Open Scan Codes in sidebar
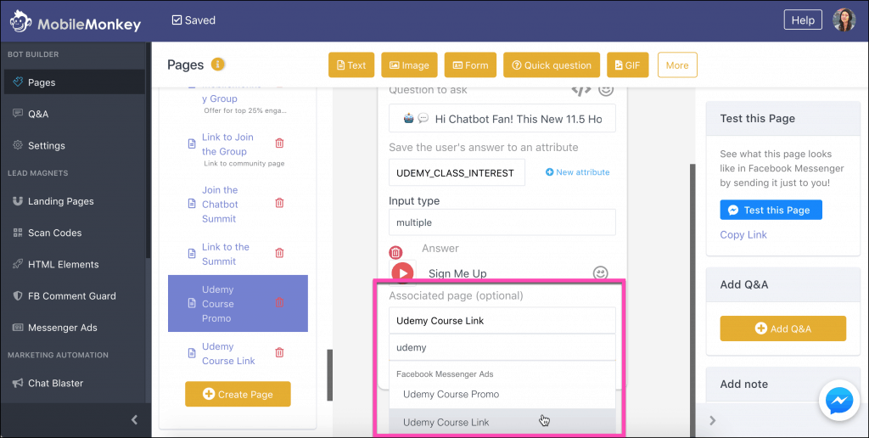Viewport: 869px width, 438px height. pyautogui.click(x=75, y=233)
